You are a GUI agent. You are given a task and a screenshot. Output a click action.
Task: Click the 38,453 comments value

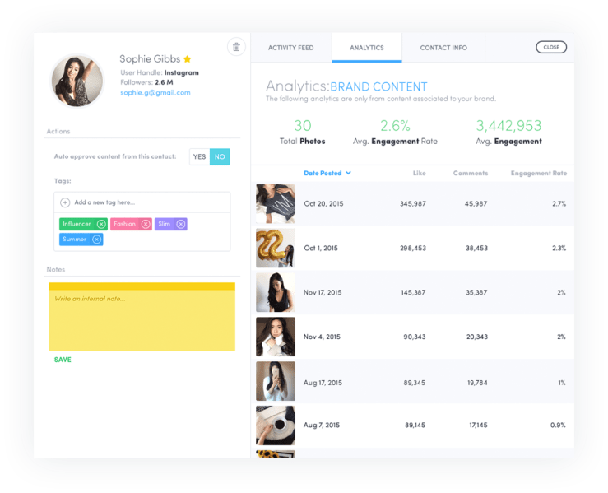476,248
